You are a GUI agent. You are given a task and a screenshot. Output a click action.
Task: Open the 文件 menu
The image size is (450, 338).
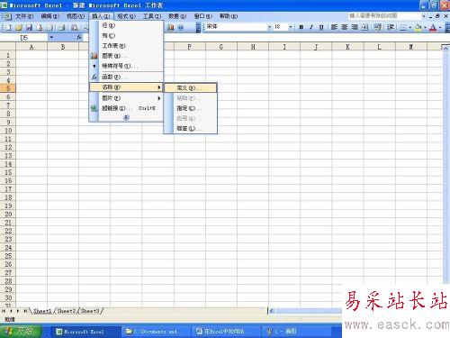[24, 16]
